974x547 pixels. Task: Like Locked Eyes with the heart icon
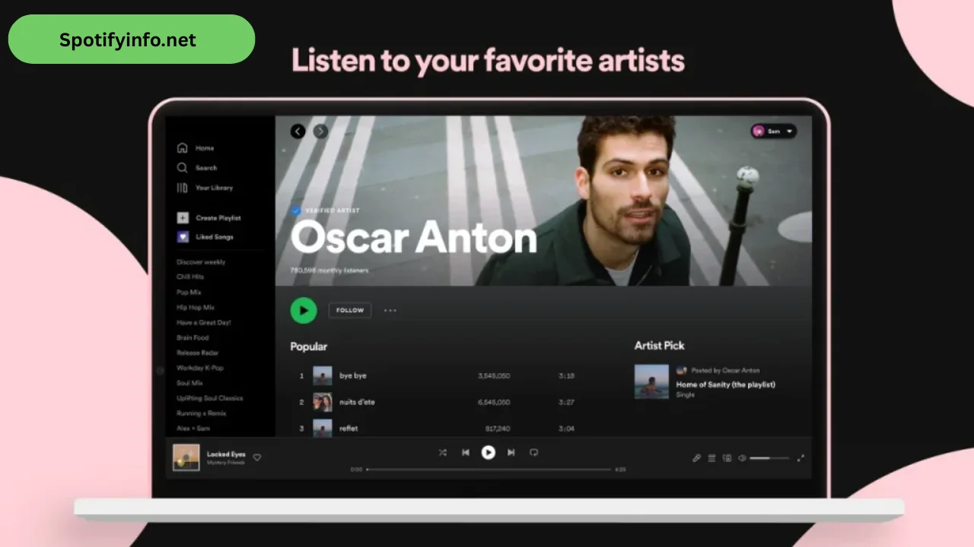point(257,457)
